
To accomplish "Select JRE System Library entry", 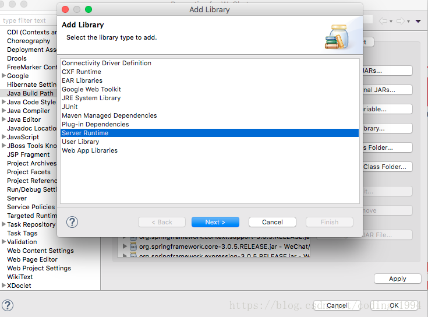I will click(210, 98).
